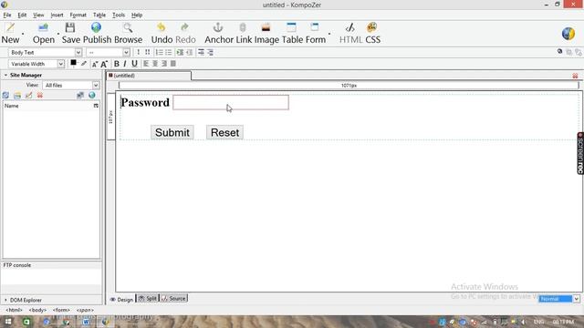Toggle Bold formatting
This screenshot has height=328, width=584.
(x=117, y=64)
